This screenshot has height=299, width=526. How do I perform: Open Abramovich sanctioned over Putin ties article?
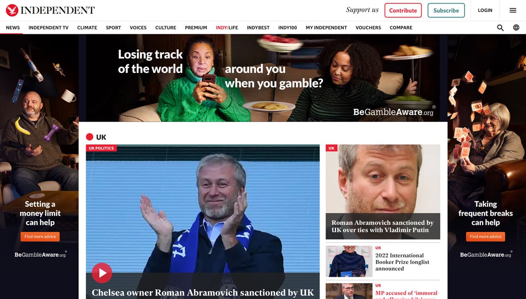click(383, 226)
